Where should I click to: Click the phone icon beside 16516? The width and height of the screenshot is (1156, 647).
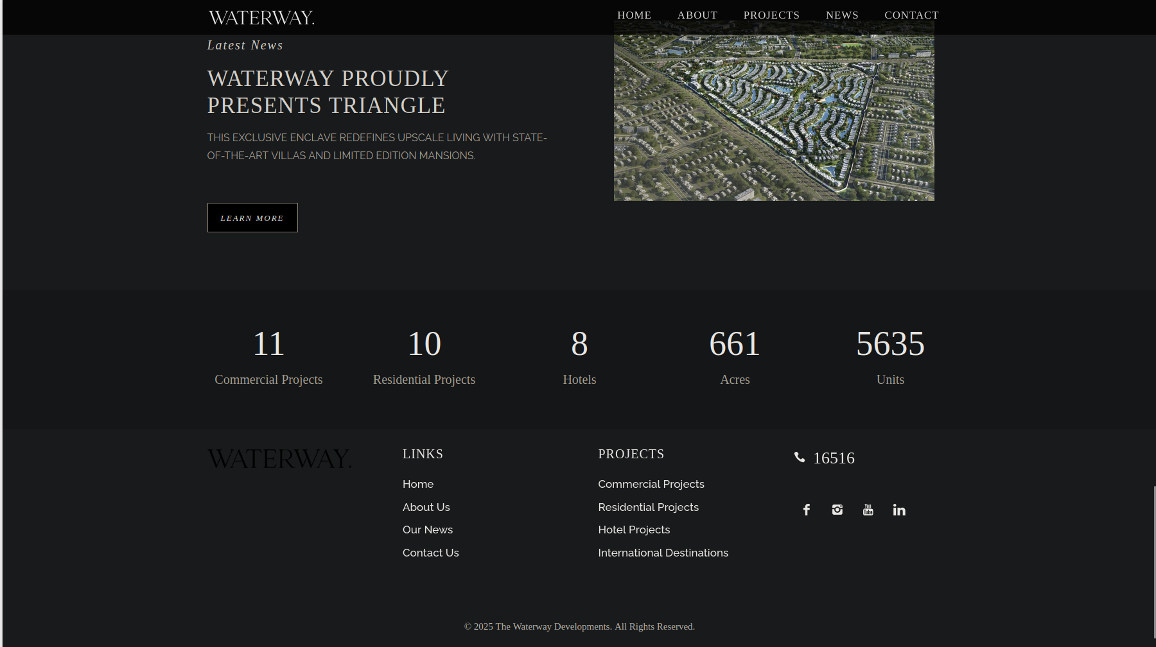(x=800, y=458)
